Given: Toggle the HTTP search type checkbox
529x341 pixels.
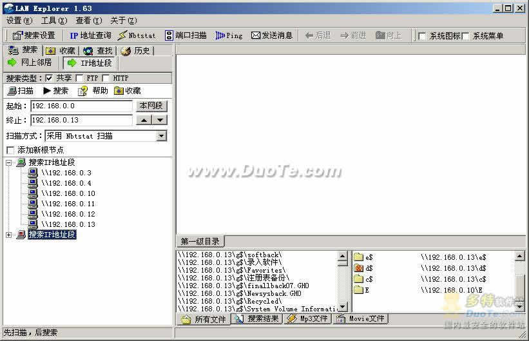Looking at the screenshot, I should tap(106, 78).
